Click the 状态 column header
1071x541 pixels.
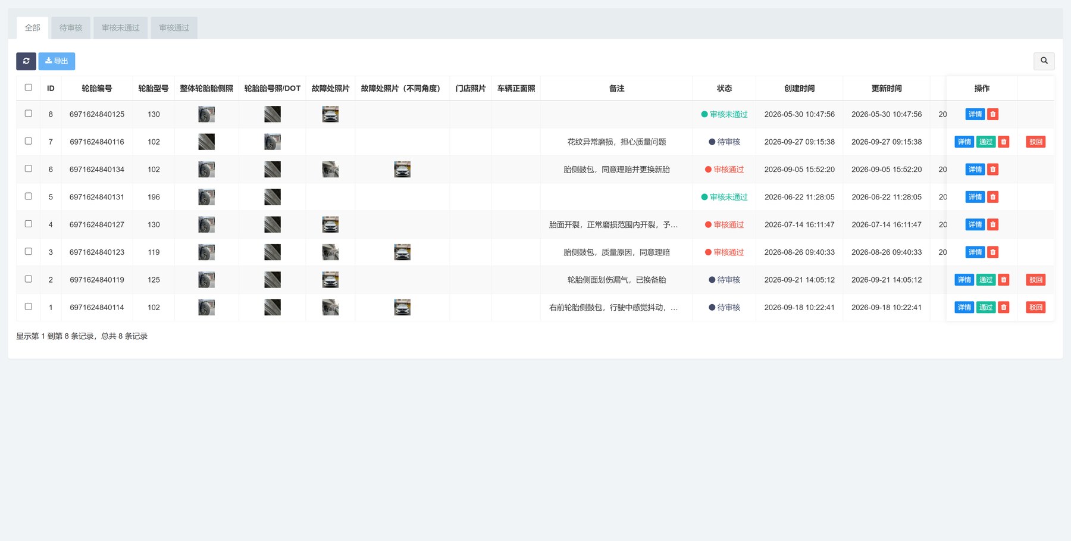724,88
